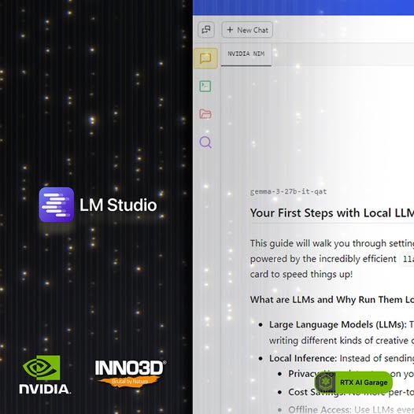Click the gemma-3-27b-it-qat model label
The height and width of the screenshot is (414, 414).
(288, 191)
